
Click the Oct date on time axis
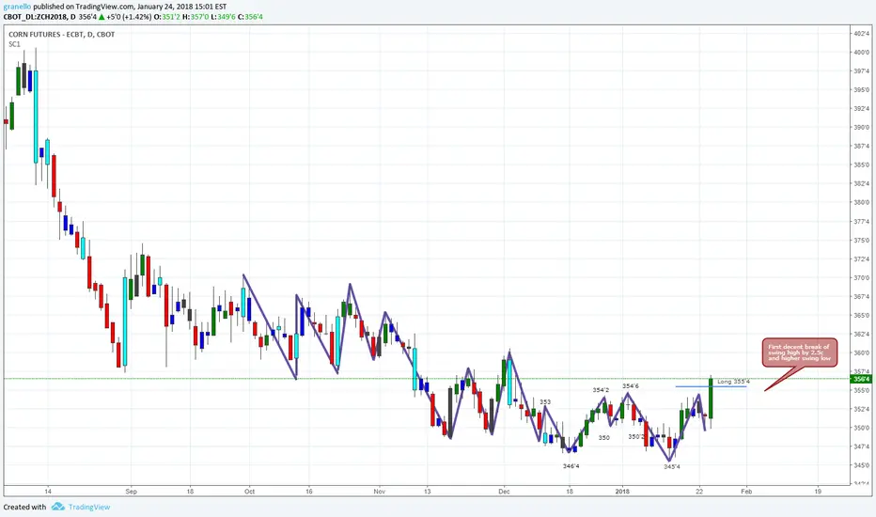(x=250, y=492)
